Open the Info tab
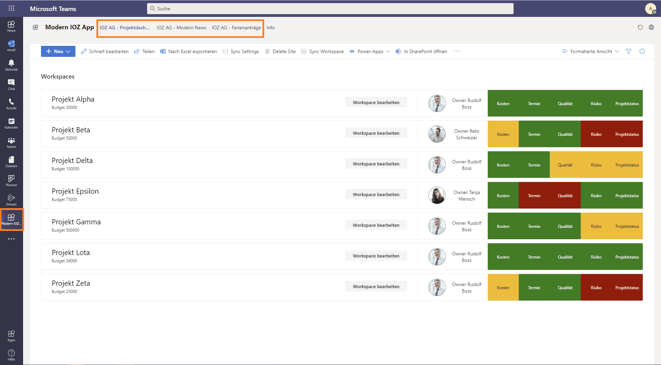This screenshot has width=661, height=365. [x=270, y=28]
